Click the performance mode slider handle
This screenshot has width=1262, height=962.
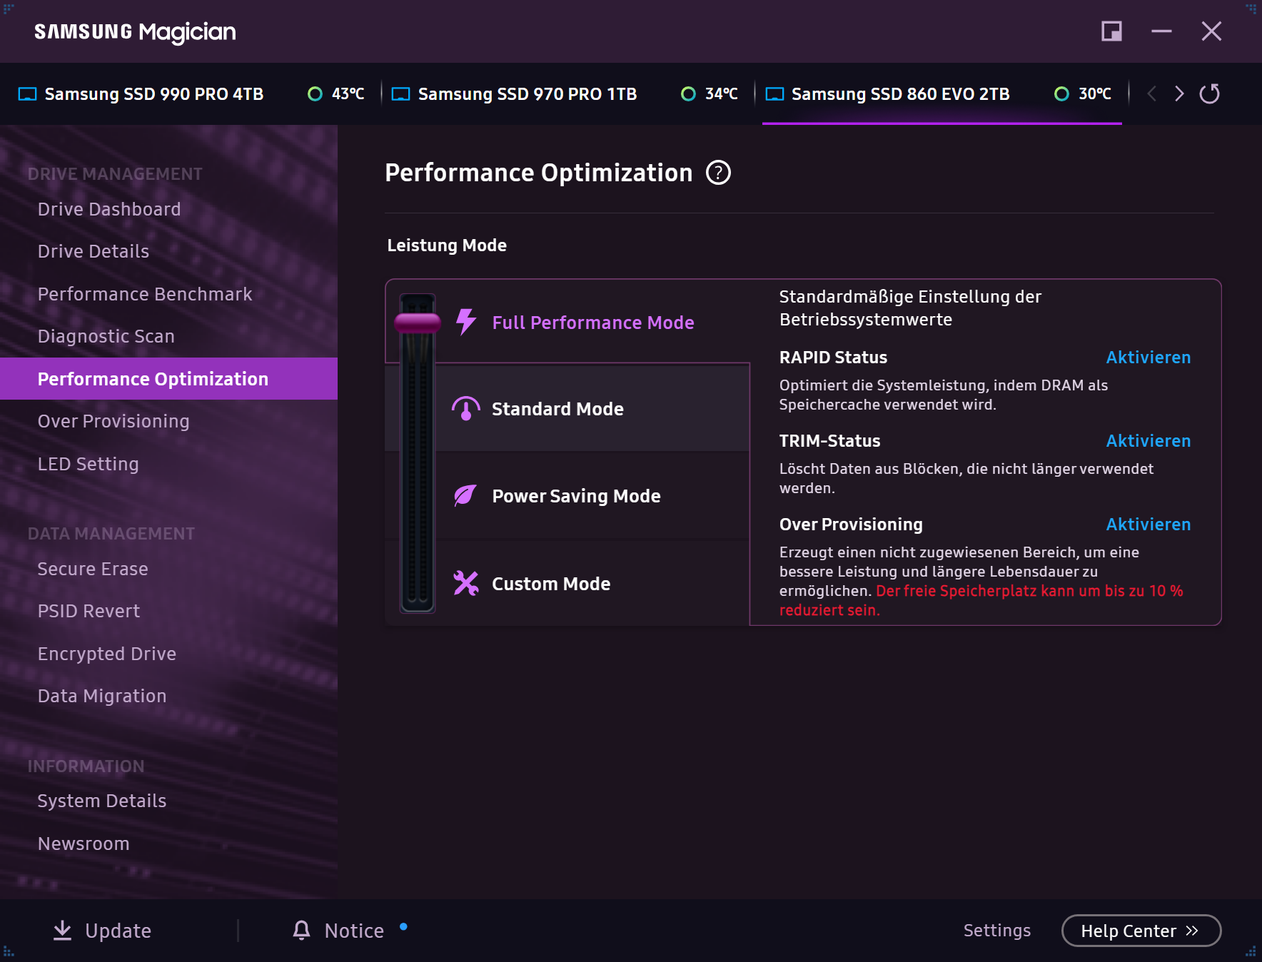coord(418,323)
